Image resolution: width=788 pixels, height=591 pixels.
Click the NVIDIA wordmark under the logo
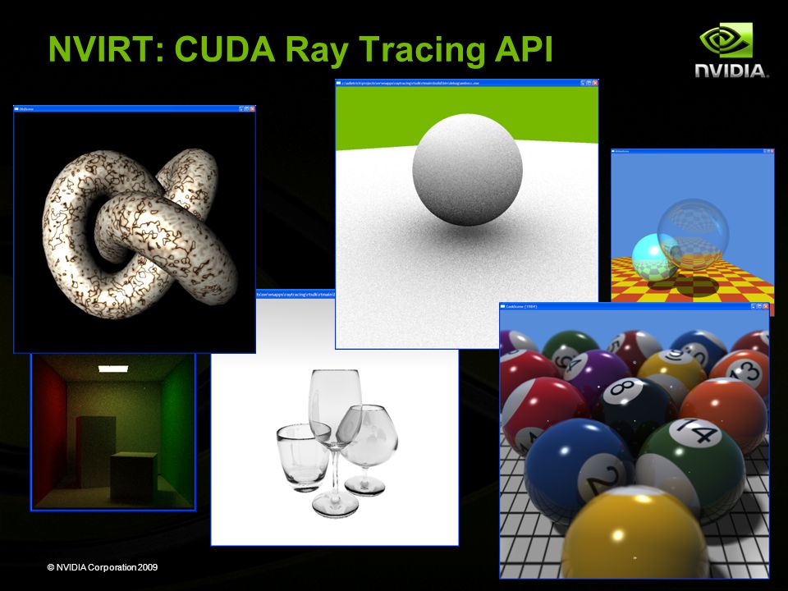coord(731,71)
